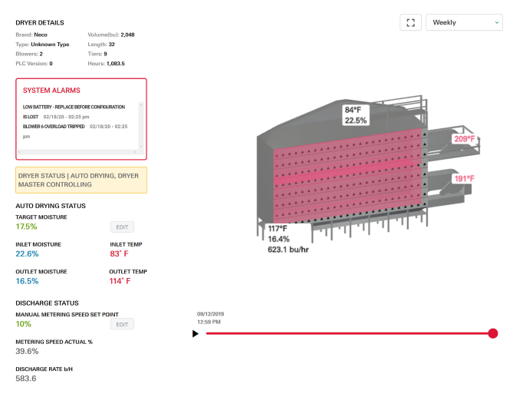Click the outlet moisture 16.5% value
The height and width of the screenshot is (397, 526).
[27, 281]
